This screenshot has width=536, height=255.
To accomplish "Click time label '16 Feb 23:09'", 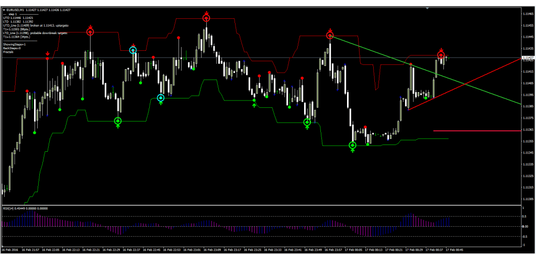I will [x=213, y=250].
